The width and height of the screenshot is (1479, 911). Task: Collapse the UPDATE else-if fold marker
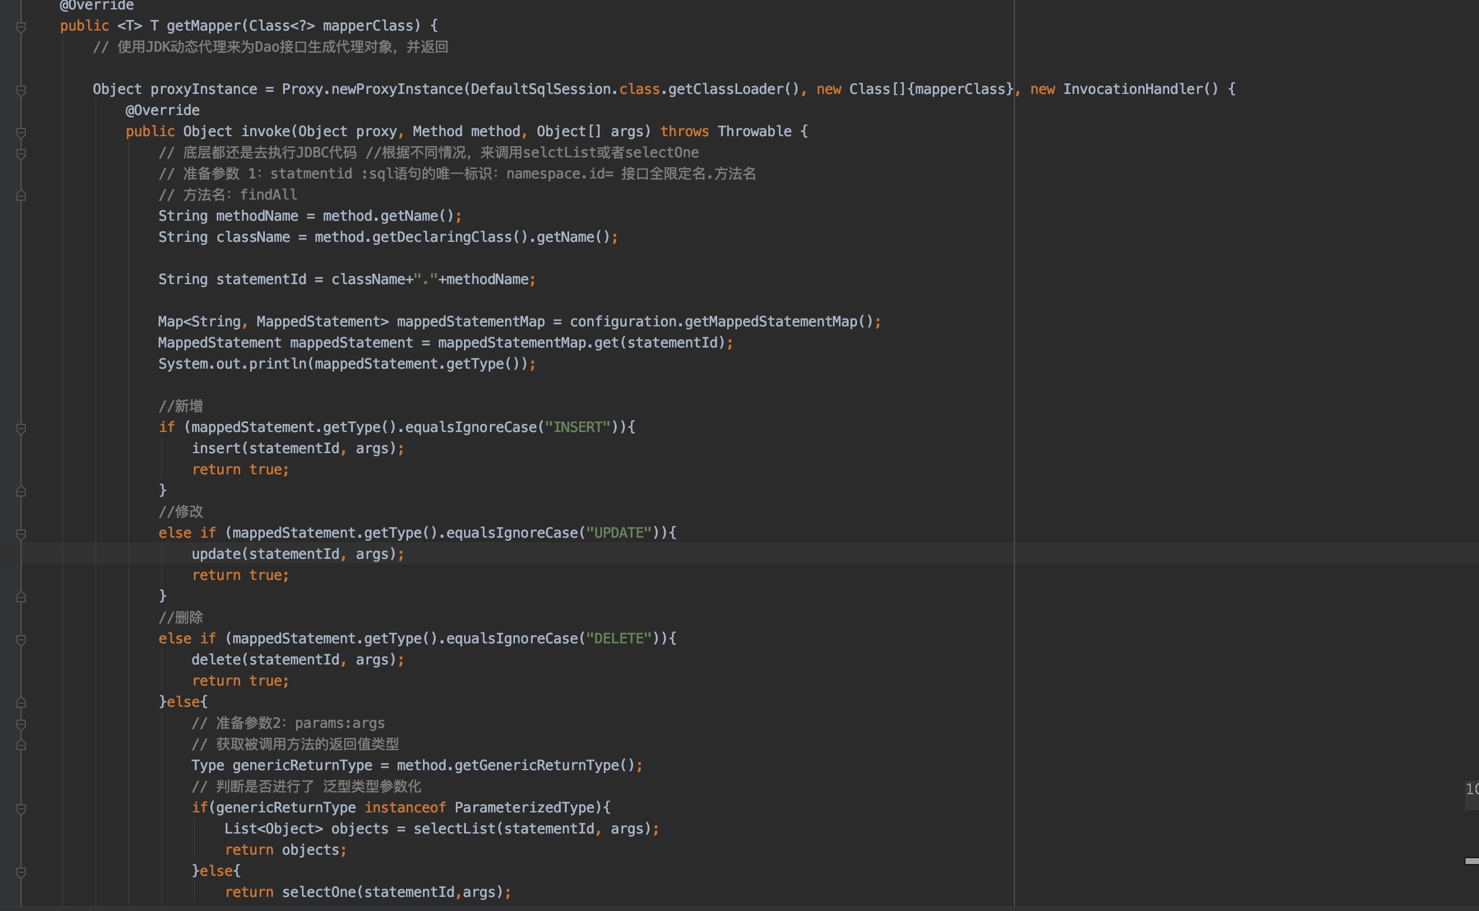21,534
